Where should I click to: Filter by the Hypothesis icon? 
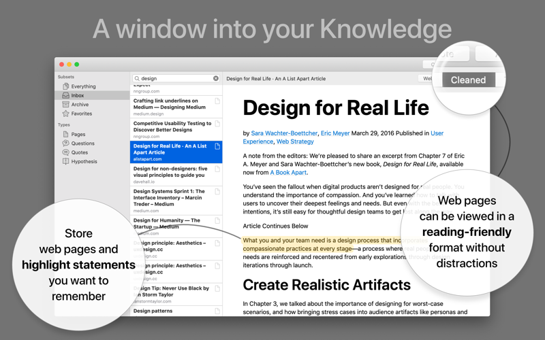click(x=65, y=161)
